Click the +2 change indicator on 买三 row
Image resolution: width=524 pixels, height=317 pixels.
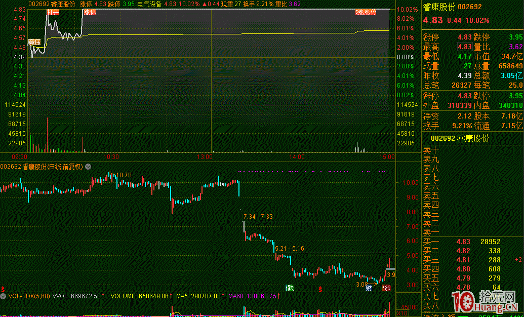point(518,260)
